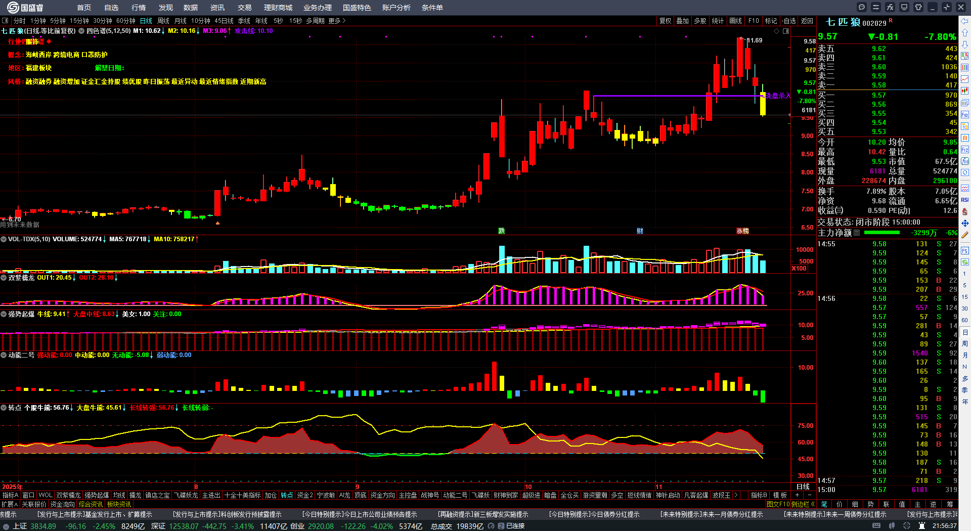Viewport: 971px width, 531px height.
Task: Click the window layout icon left of 分时
Action: tap(5, 21)
